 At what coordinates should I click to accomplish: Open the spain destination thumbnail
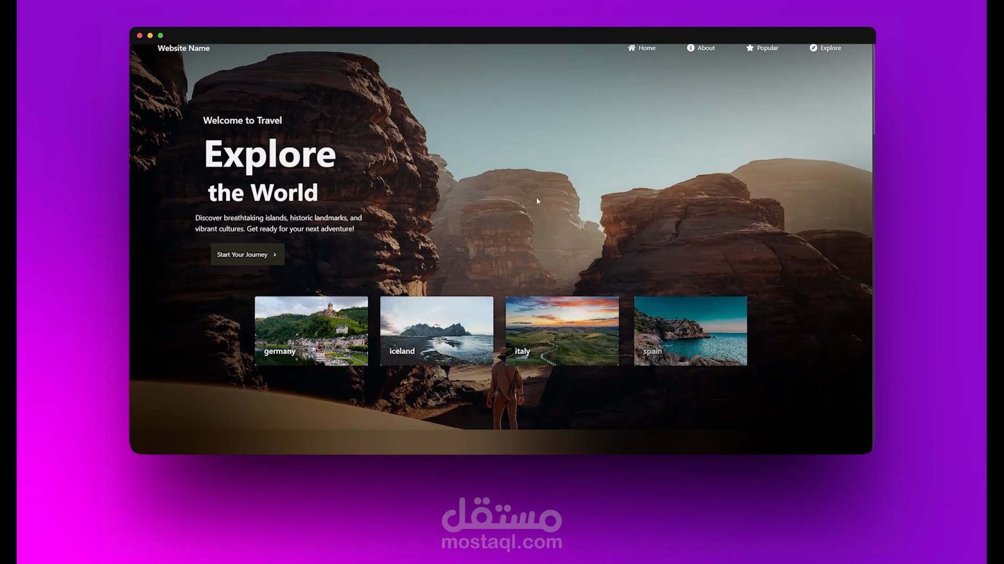pyautogui.click(x=690, y=331)
